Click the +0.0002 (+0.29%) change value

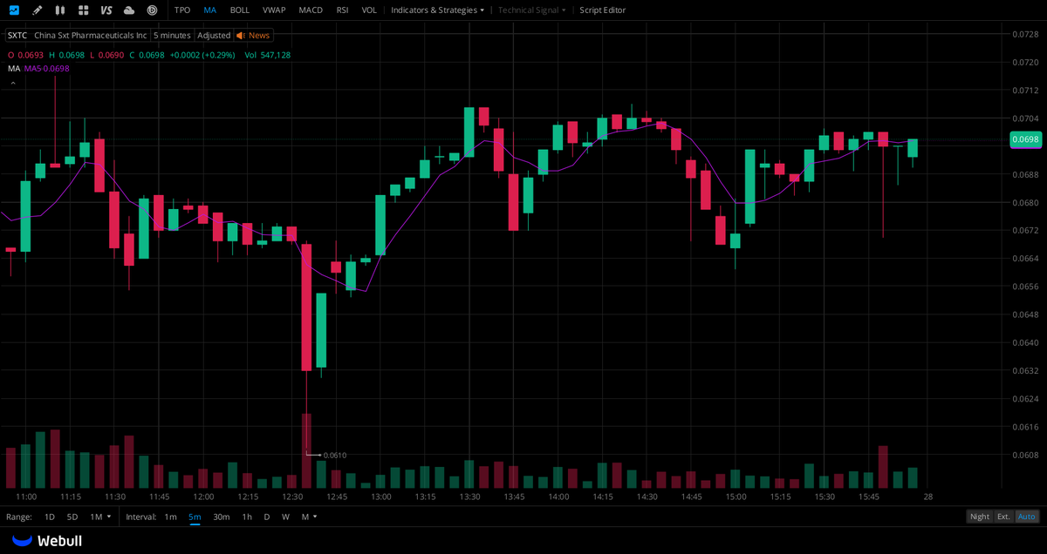tap(202, 55)
